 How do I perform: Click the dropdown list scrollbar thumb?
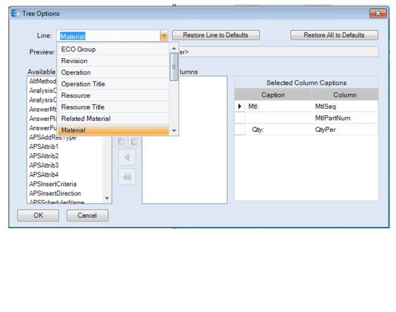pyautogui.click(x=173, y=67)
